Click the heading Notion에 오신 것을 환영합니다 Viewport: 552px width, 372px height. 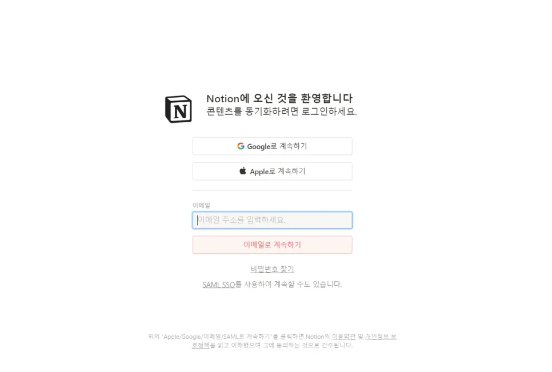point(279,98)
